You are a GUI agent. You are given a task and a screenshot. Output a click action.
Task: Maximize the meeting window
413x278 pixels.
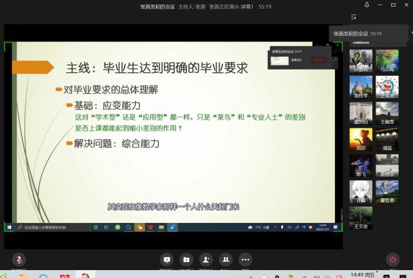[393, 5]
